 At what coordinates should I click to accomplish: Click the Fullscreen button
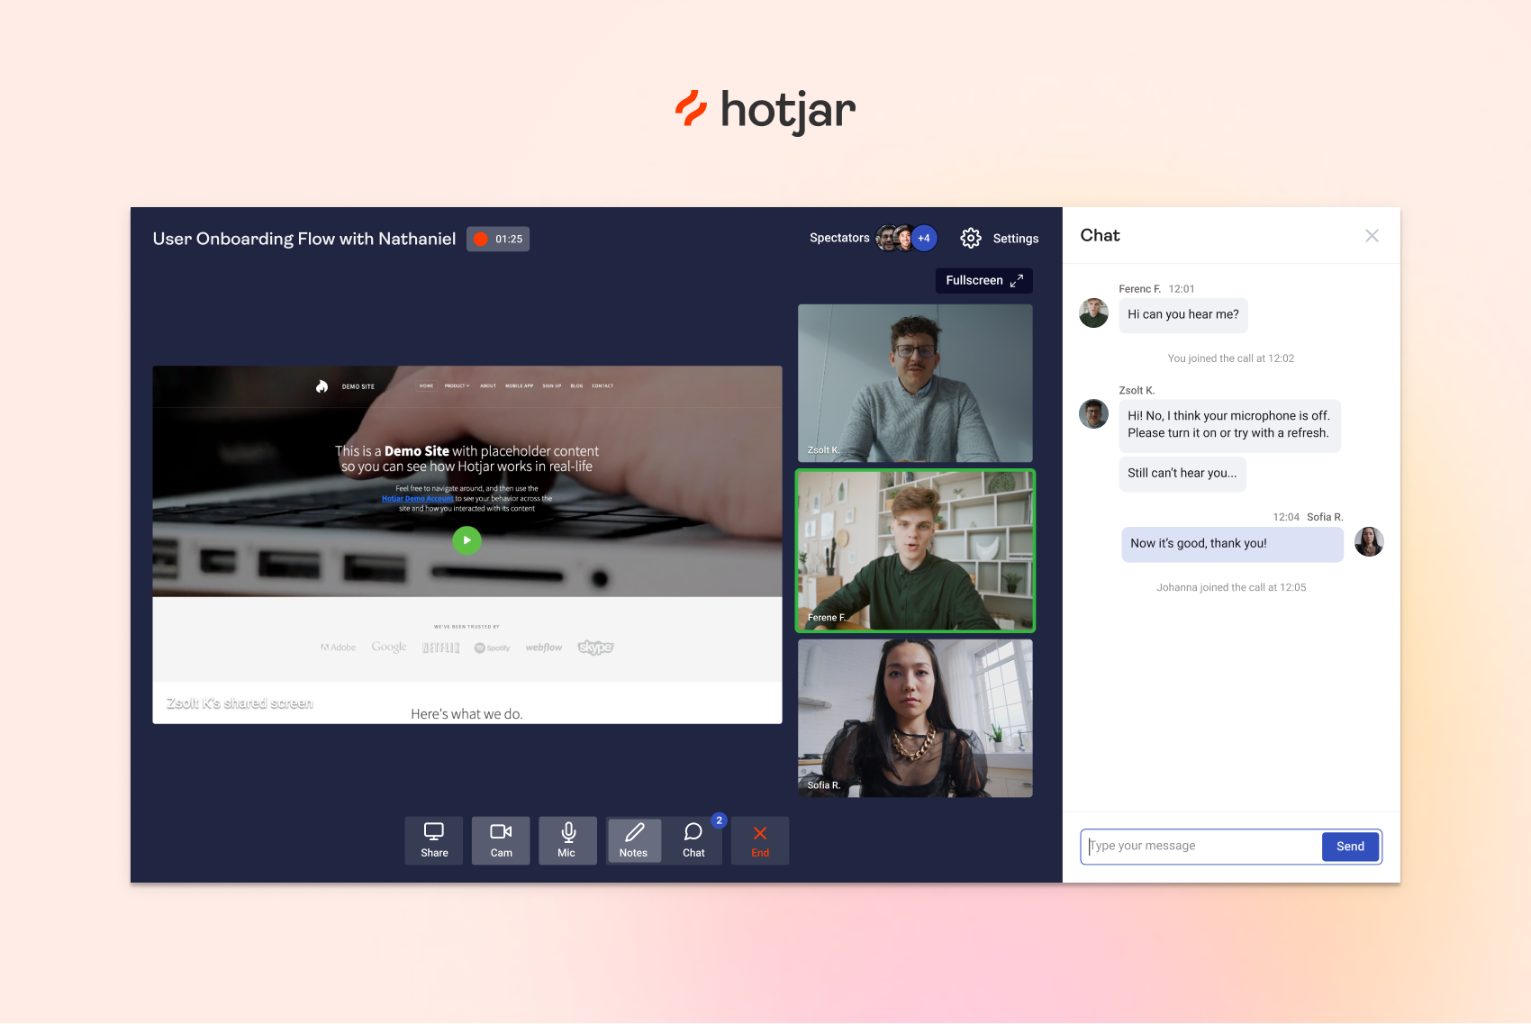(x=984, y=280)
